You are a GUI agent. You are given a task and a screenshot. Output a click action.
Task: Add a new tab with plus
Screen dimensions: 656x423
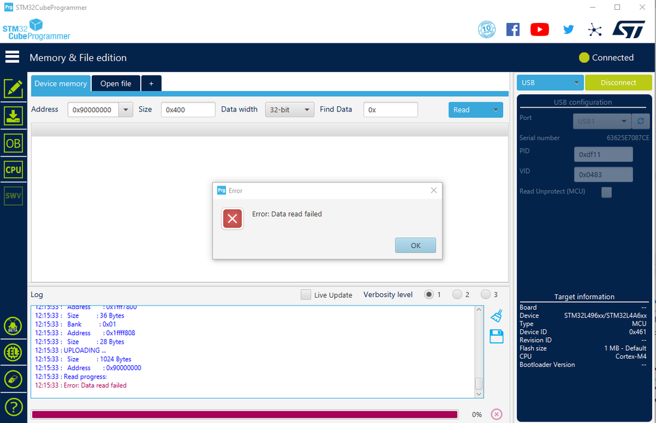(x=152, y=83)
